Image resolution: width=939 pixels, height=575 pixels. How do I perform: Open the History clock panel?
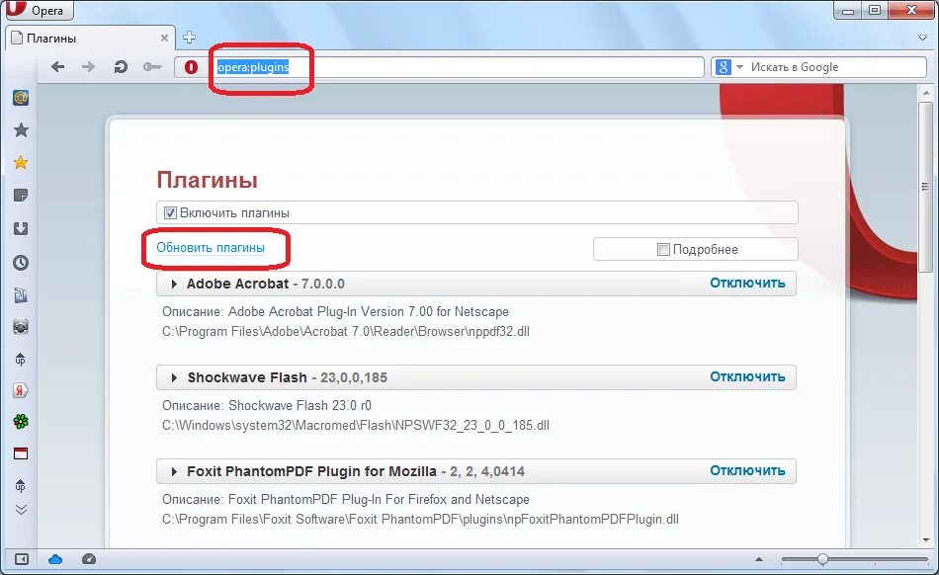click(21, 262)
